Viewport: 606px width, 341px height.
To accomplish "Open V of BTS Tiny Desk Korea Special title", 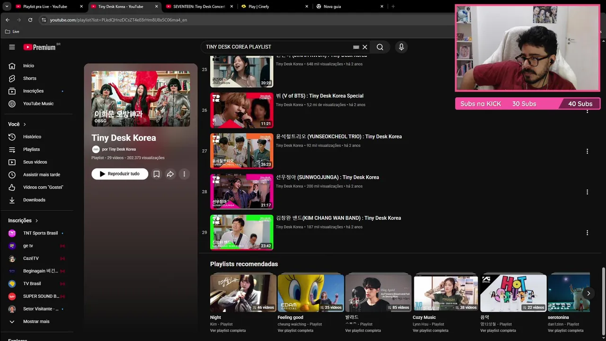I will tap(320, 96).
